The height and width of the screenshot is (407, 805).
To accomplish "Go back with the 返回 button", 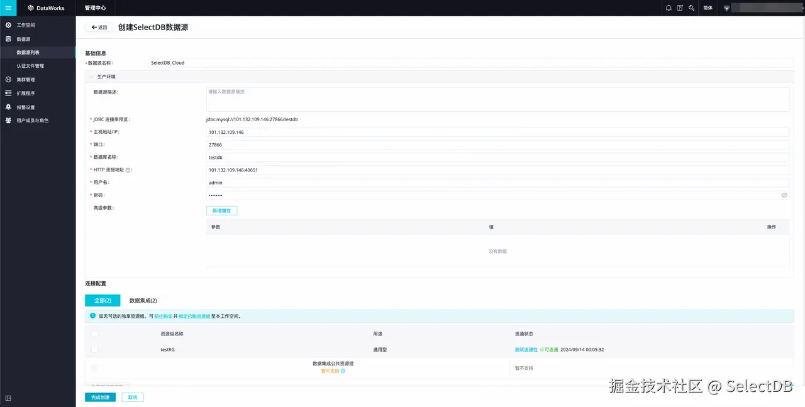I will [99, 28].
